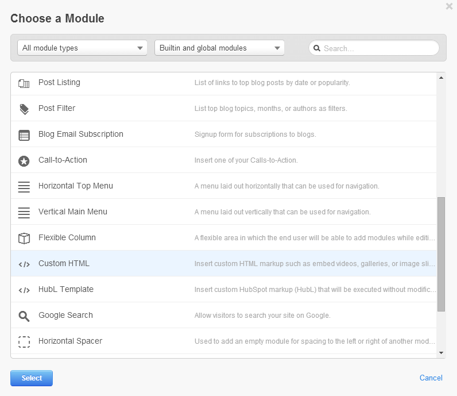457x396 pixels.
Task: Click the Horizontal Top Menu lines icon
Action: pyautogui.click(x=24, y=187)
